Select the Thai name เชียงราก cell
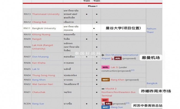Image resolution: width=180 pixels, height=109 pixels. coord(72,22)
